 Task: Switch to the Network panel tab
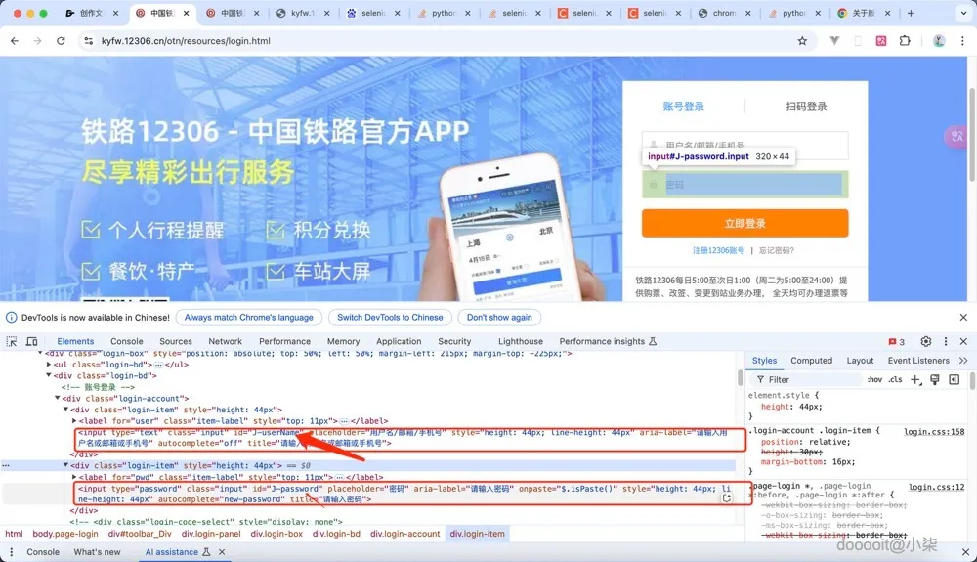pos(225,341)
